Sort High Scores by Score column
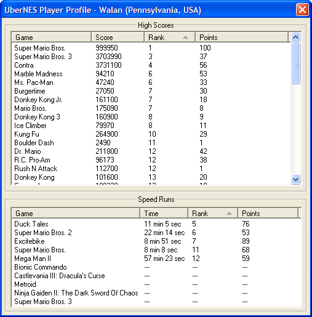The width and height of the screenshot is (312, 317). (118, 38)
